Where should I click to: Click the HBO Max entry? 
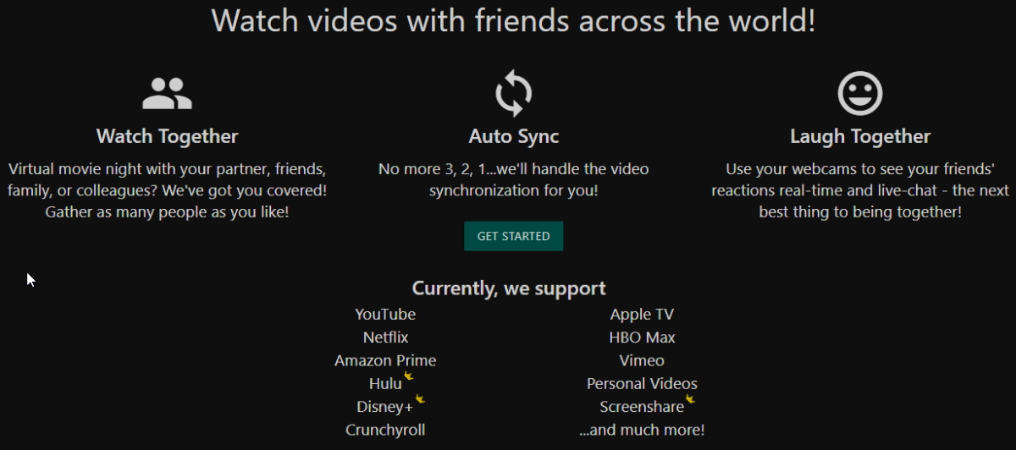click(x=642, y=337)
